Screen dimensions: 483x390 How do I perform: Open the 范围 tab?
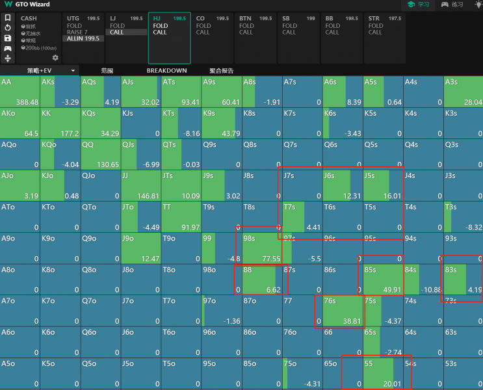tap(107, 70)
